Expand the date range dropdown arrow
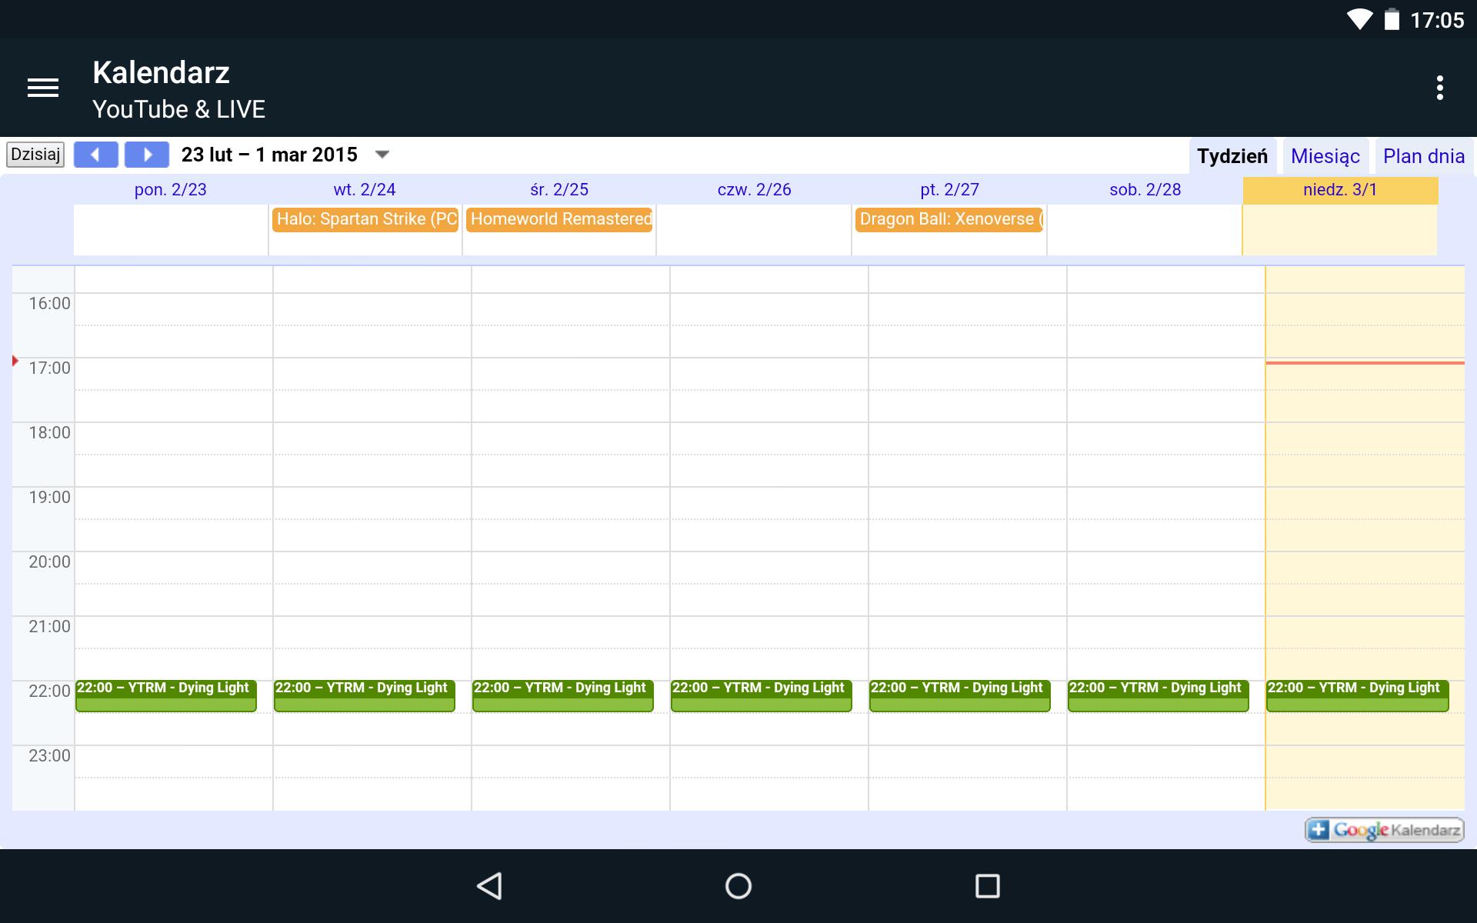1477x923 pixels. point(382,155)
